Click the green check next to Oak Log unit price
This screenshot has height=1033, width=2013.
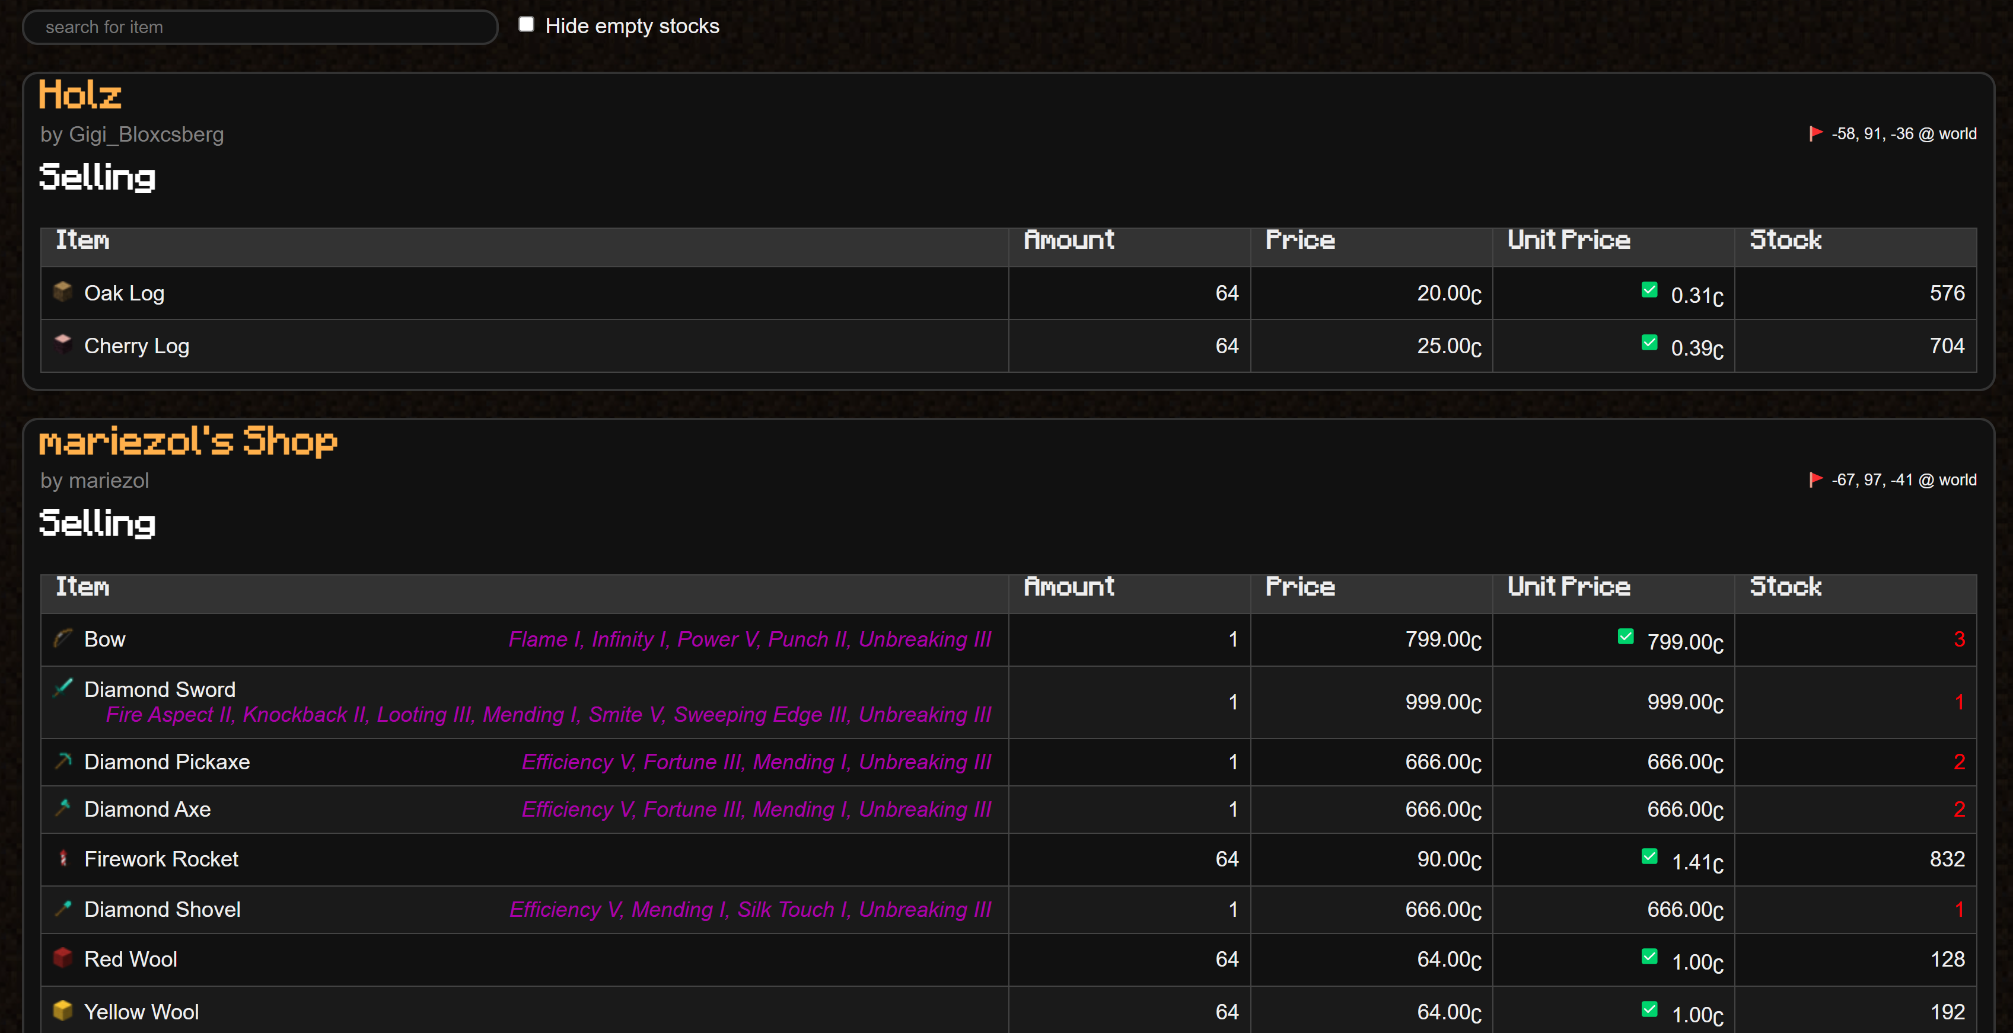[1649, 290]
